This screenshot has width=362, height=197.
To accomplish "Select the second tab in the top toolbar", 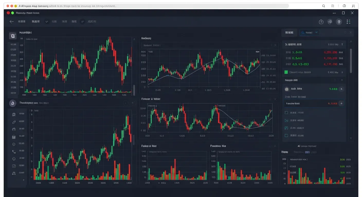I will (35, 22).
